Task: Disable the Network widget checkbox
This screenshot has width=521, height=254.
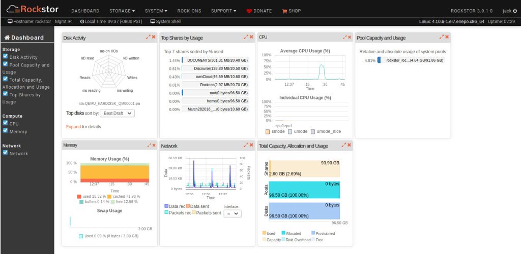Action: pyautogui.click(x=5, y=153)
